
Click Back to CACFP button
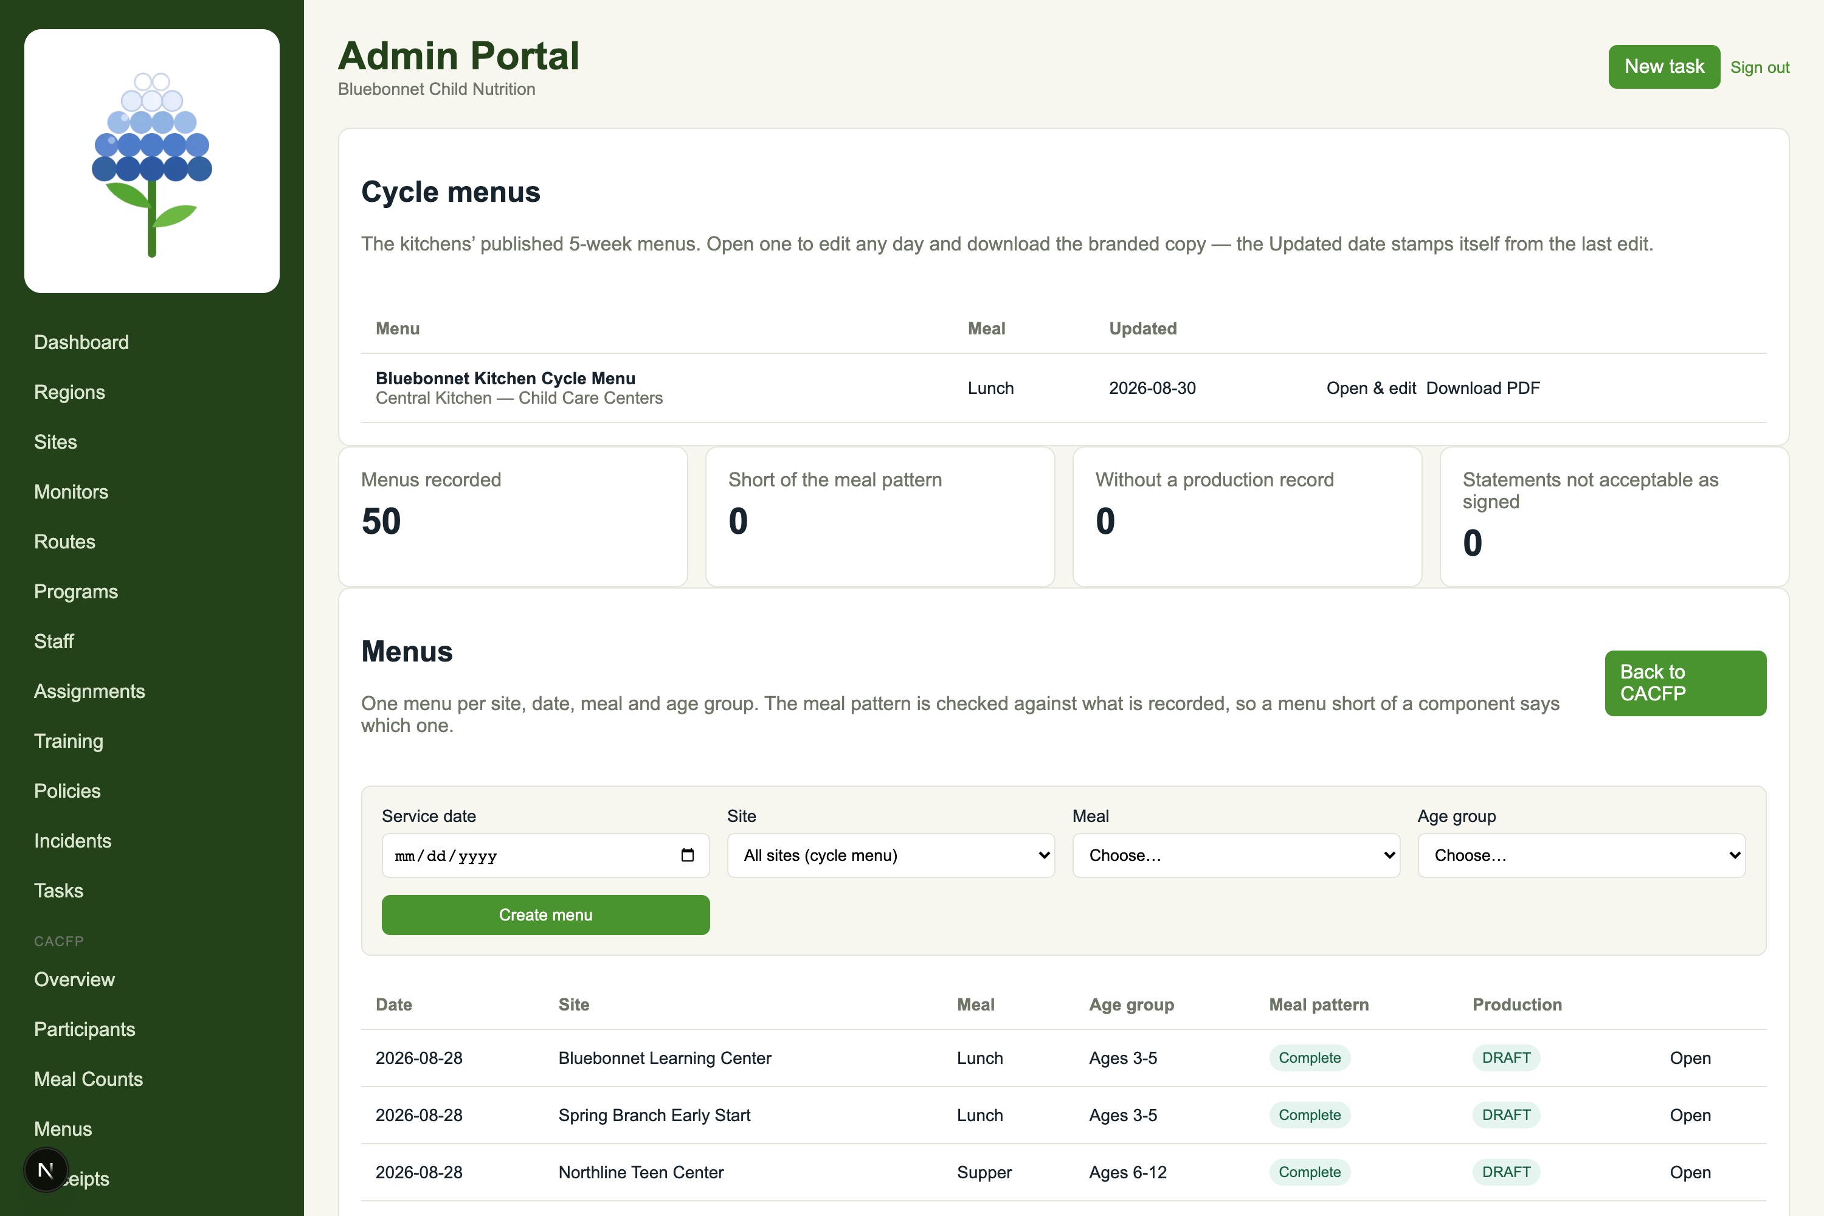pyautogui.click(x=1685, y=682)
